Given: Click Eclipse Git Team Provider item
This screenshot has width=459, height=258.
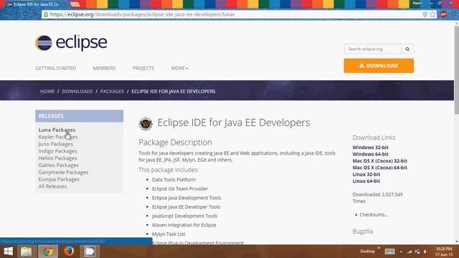Looking at the screenshot, I should pyautogui.click(x=180, y=188).
